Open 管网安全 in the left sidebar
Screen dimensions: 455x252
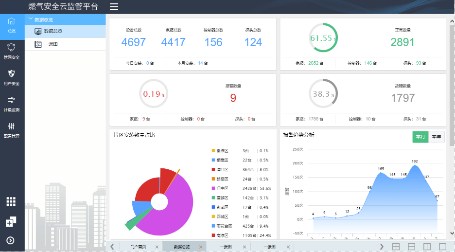pos(12,50)
